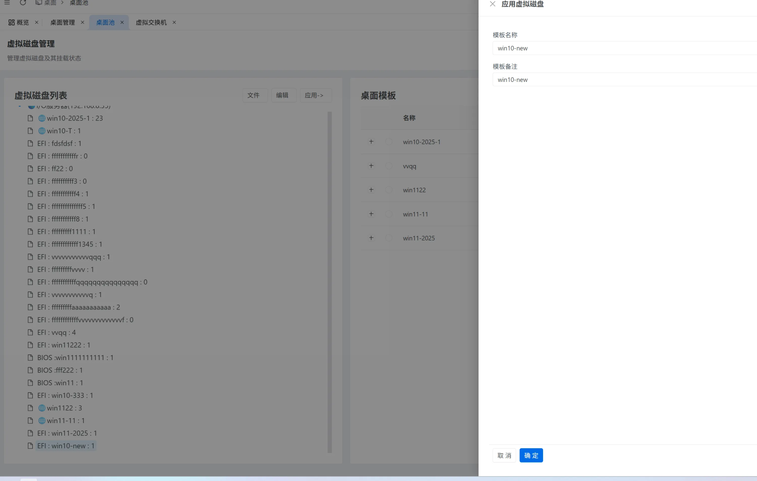757x481 pixels.
Task: Click file icon next to EFI : vvqq : 4
Action: tap(30, 332)
